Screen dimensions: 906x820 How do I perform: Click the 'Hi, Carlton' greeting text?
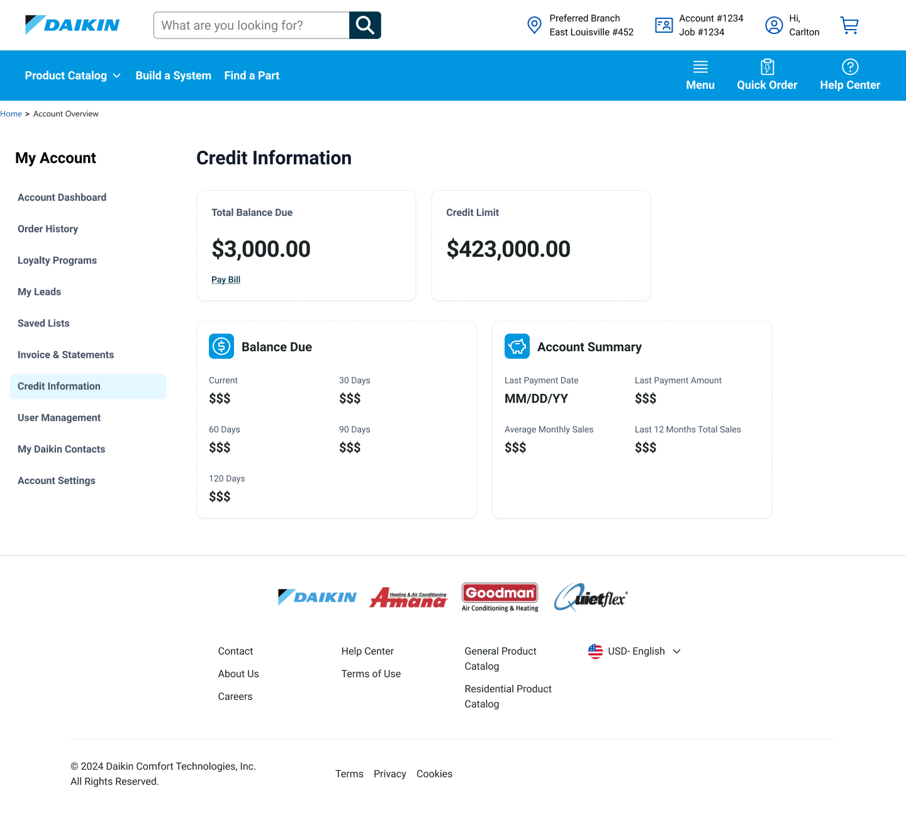(804, 25)
